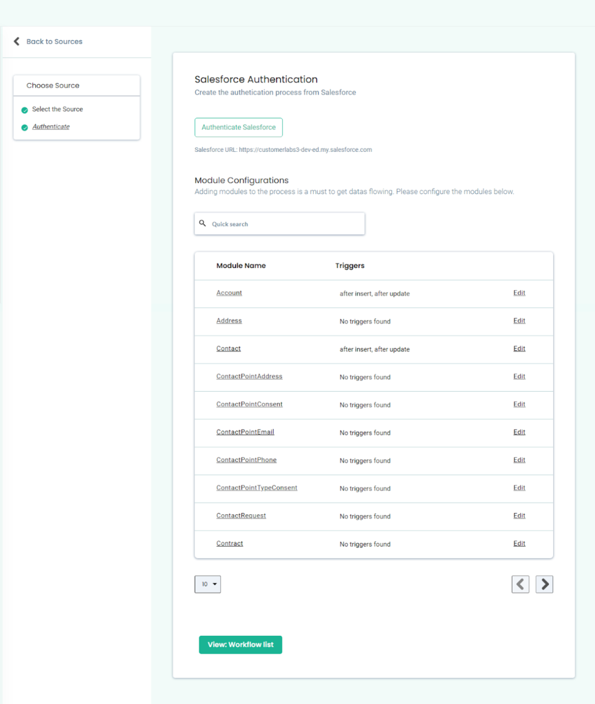Viewport: 595px width, 704px height.
Task: Click the Module Name column header
Action: coord(241,266)
